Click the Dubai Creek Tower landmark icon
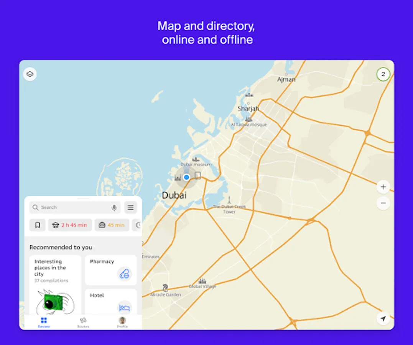This screenshot has height=345, width=413. click(229, 200)
